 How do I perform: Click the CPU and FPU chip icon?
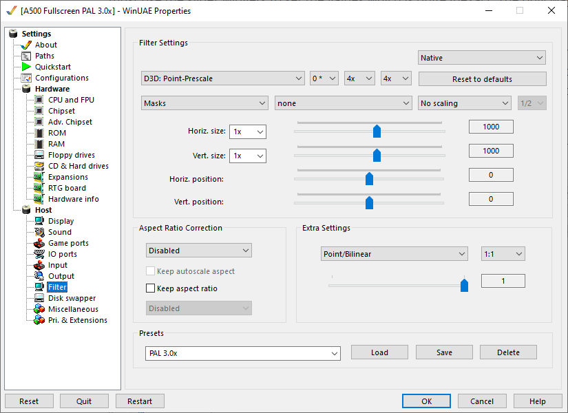(39, 100)
